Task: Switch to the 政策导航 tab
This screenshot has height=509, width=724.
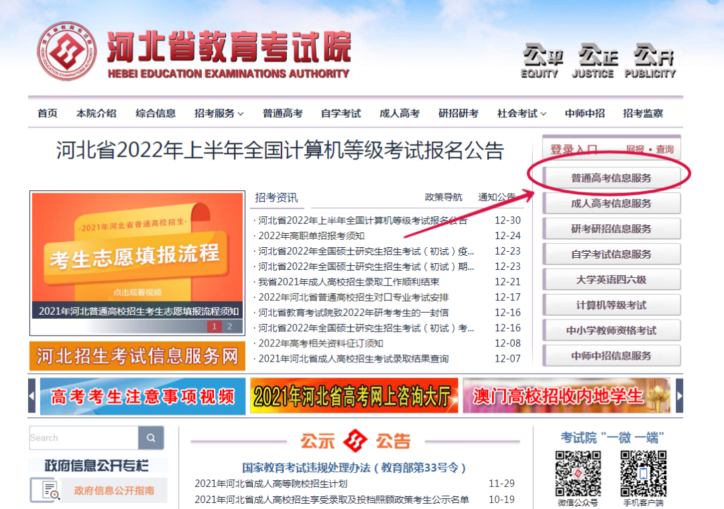Action: coord(443,197)
